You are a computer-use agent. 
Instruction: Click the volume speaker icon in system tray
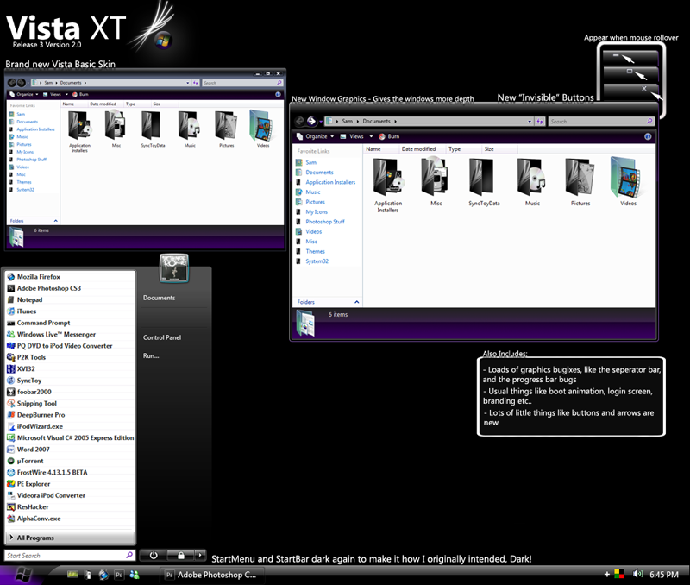638,574
